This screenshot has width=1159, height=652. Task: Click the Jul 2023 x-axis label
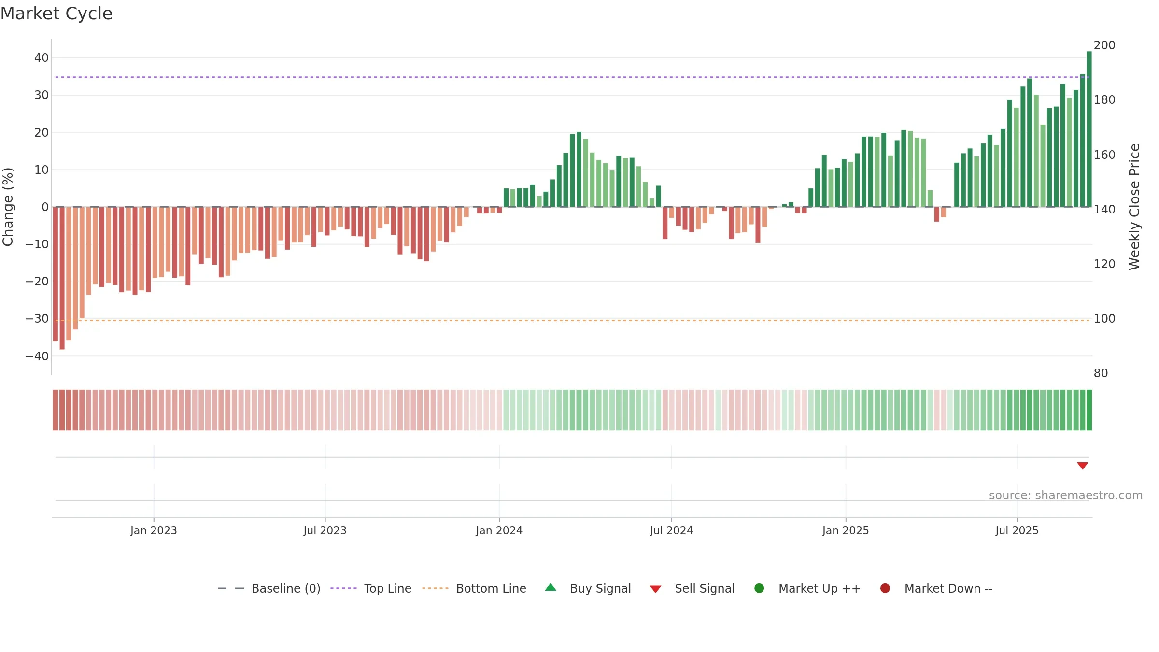(x=325, y=530)
